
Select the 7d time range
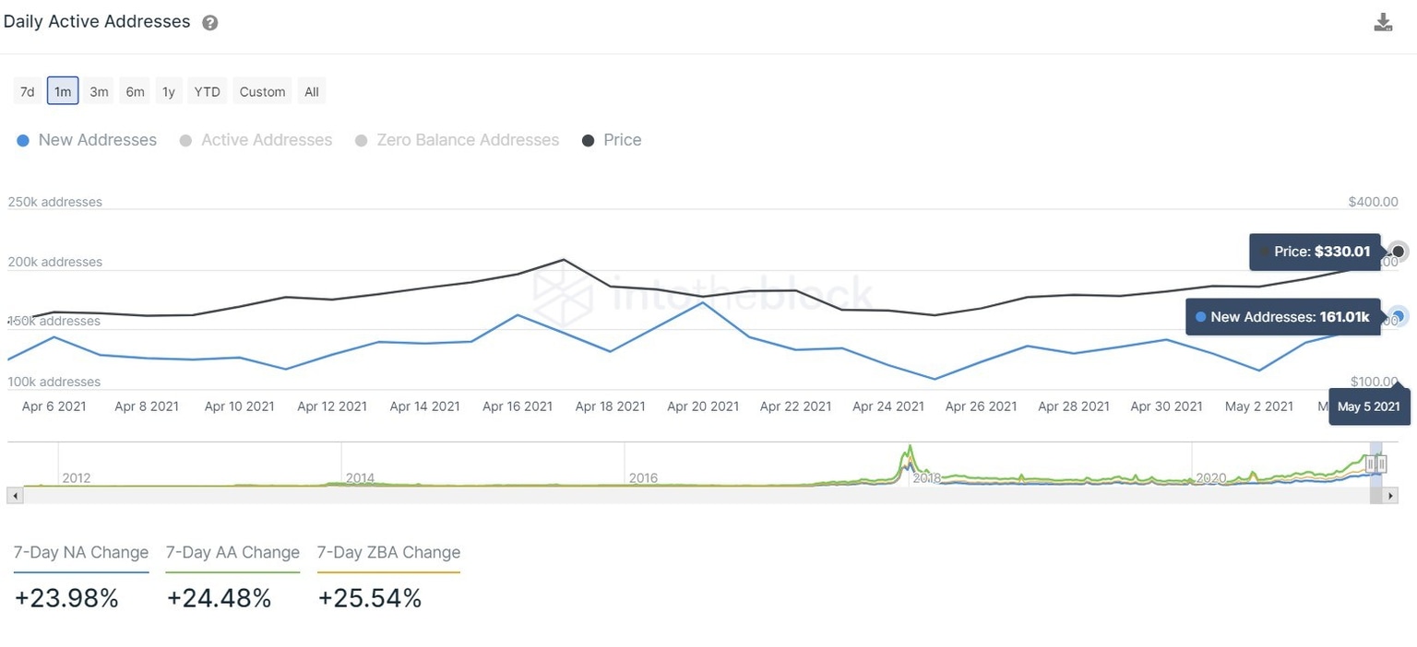click(x=27, y=90)
